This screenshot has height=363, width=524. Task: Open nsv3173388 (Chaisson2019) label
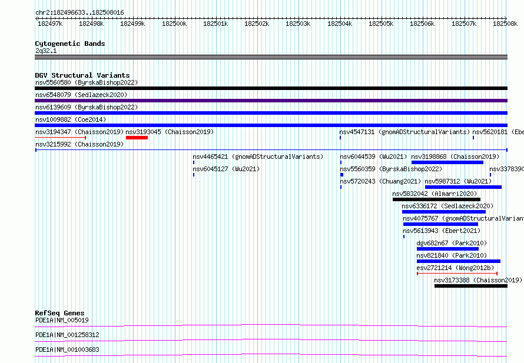click(478, 280)
